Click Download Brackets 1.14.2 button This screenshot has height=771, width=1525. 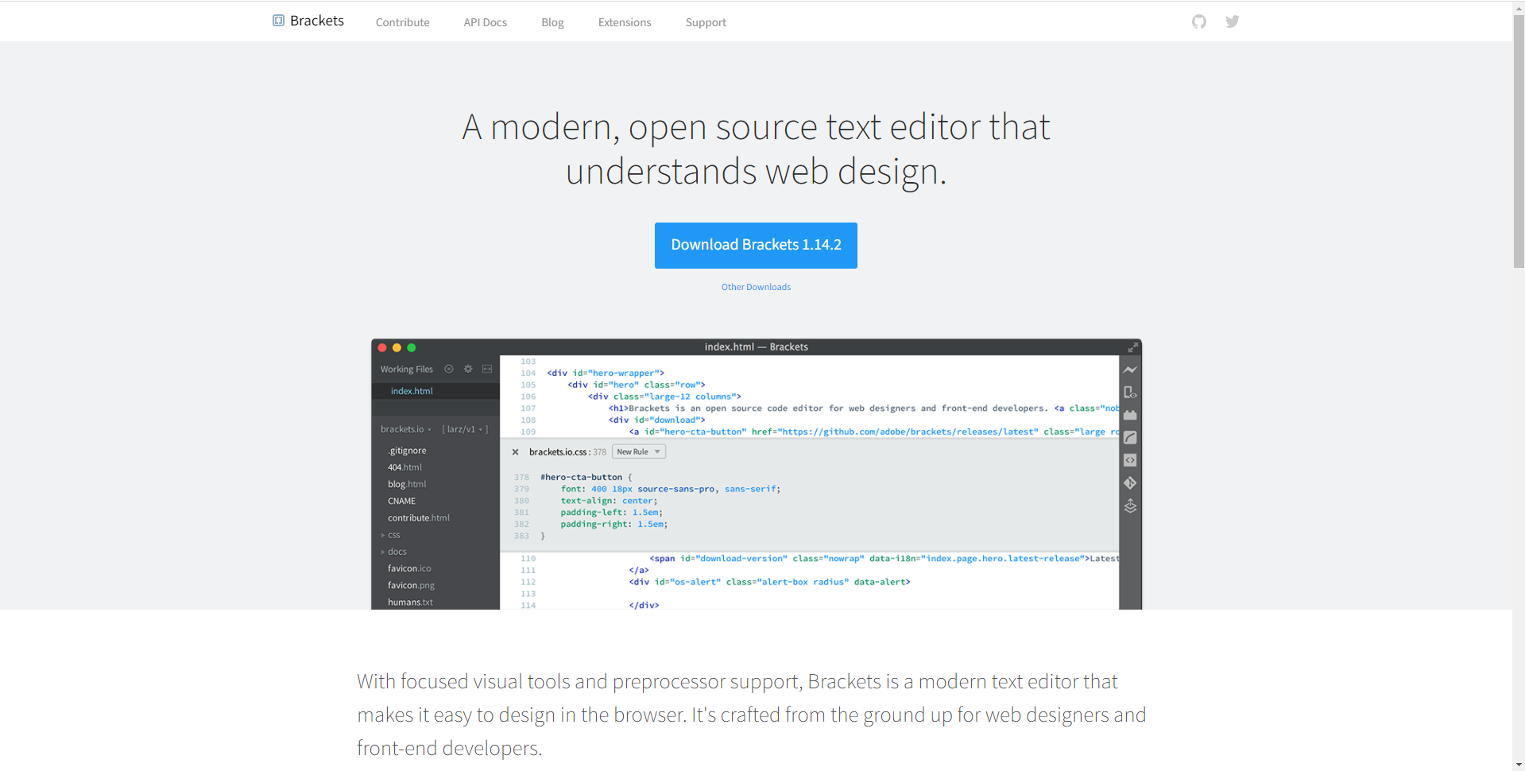(x=756, y=246)
